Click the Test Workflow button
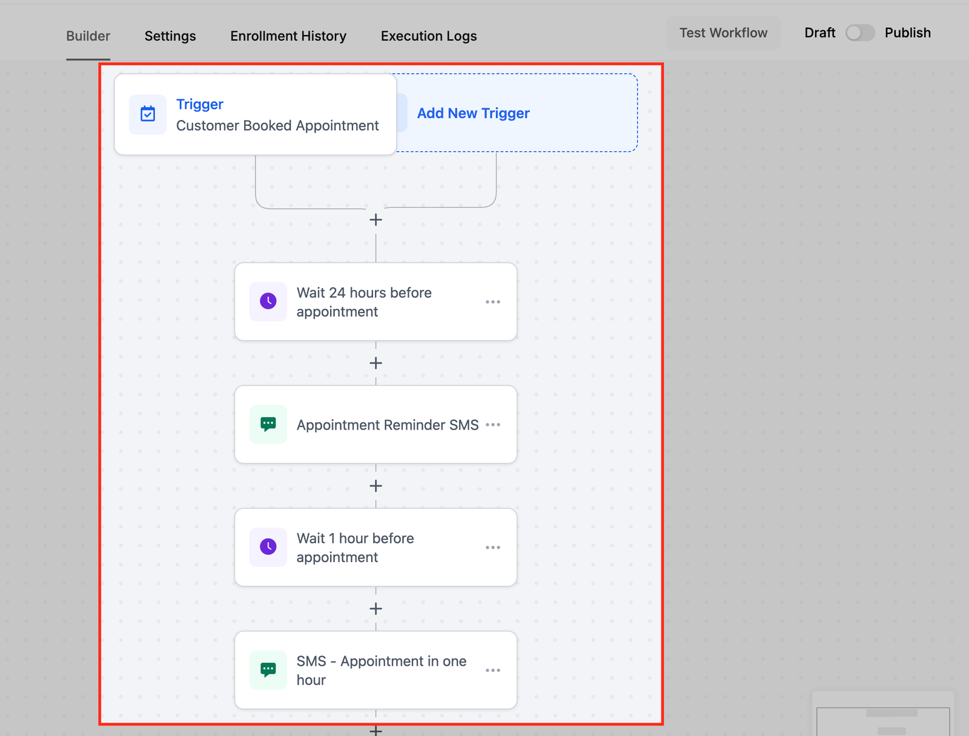969x736 pixels. [723, 33]
